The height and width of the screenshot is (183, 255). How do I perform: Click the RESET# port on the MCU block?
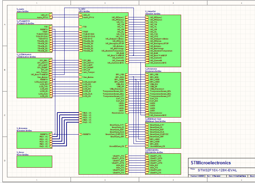[x=87, y=134]
